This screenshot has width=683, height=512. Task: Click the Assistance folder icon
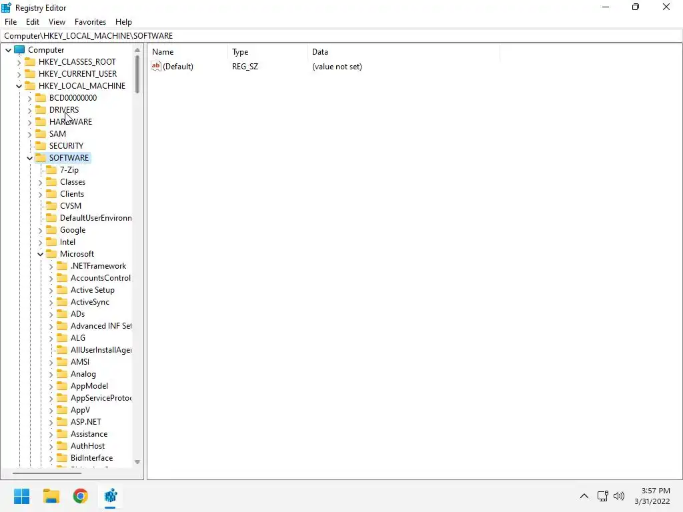coord(62,433)
